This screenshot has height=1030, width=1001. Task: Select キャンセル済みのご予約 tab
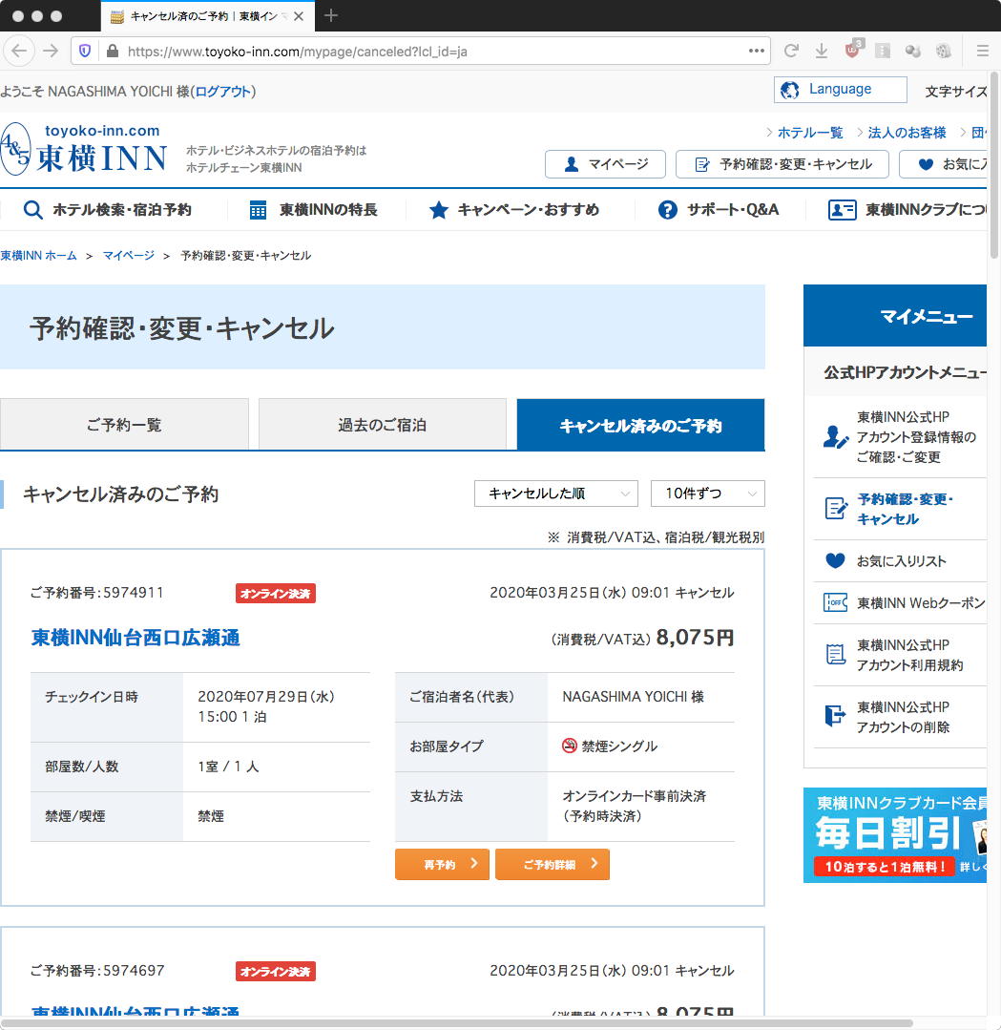(640, 425)
